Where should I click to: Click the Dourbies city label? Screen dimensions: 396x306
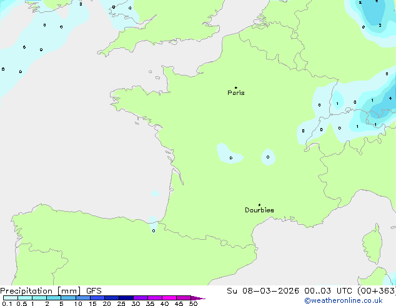[x=259, y=210]
